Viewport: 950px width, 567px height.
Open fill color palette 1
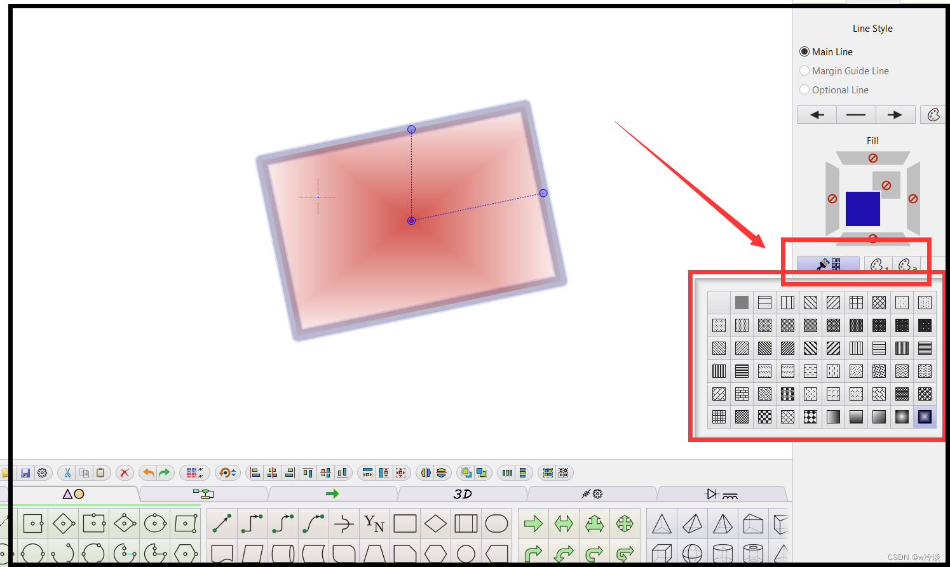tap(879, 265)
